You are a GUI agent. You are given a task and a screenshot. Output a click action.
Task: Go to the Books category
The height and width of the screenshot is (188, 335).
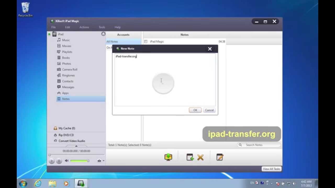click(x=66, y=58)
